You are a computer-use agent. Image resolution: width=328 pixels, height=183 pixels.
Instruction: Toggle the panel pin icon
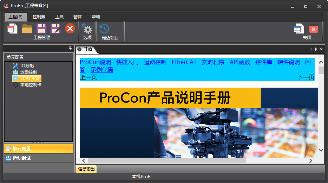coord(70,48)
